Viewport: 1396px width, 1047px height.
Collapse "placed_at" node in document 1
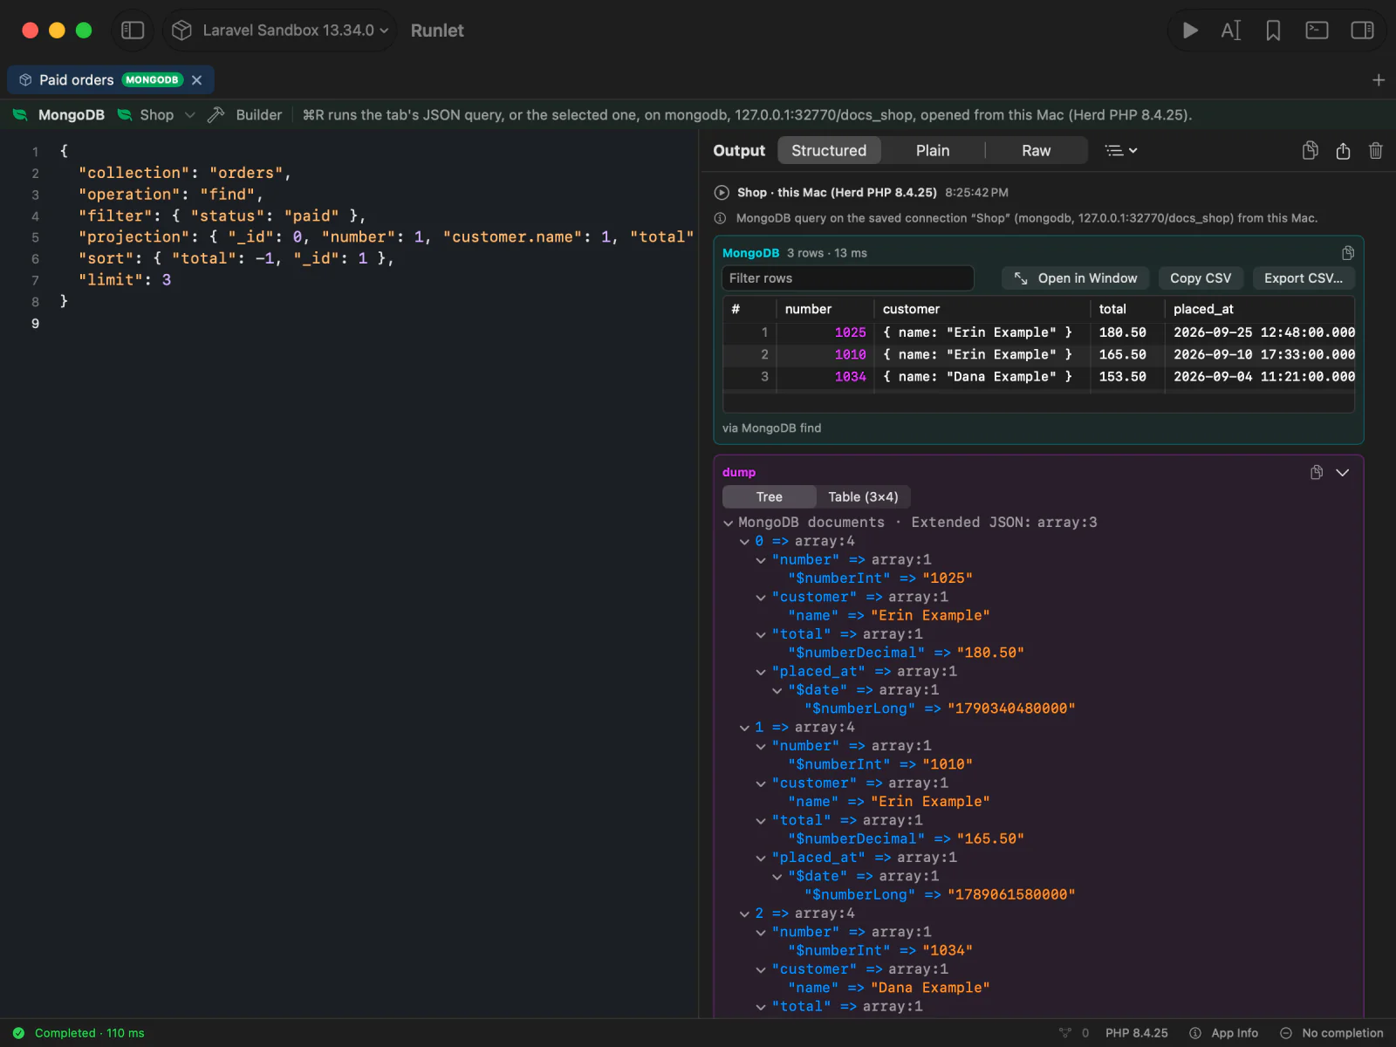[761, 859]
